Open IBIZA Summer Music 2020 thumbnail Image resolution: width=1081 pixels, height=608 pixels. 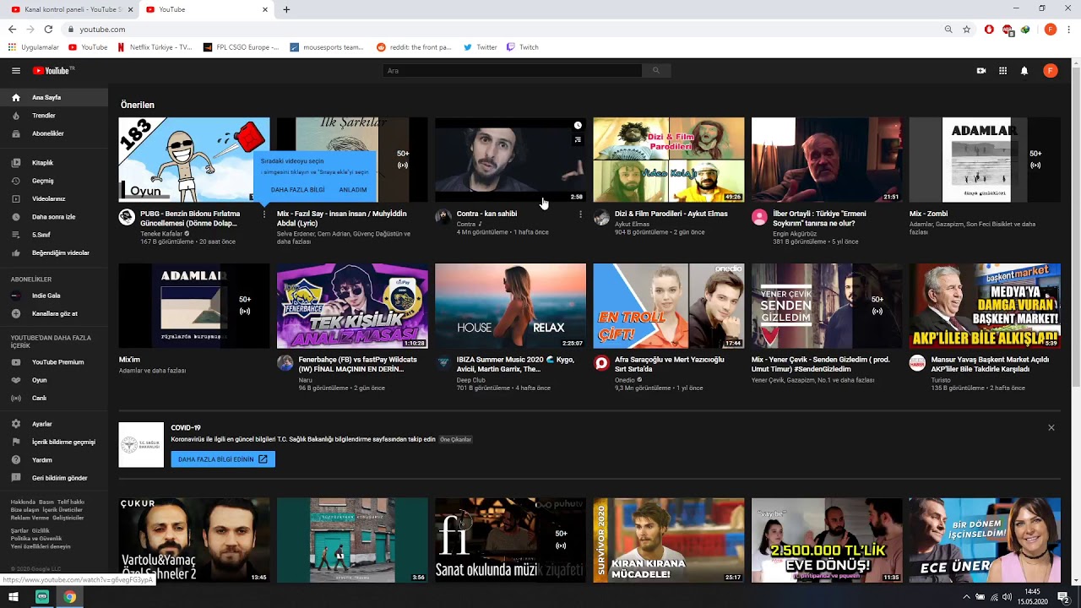pos(510,306)
